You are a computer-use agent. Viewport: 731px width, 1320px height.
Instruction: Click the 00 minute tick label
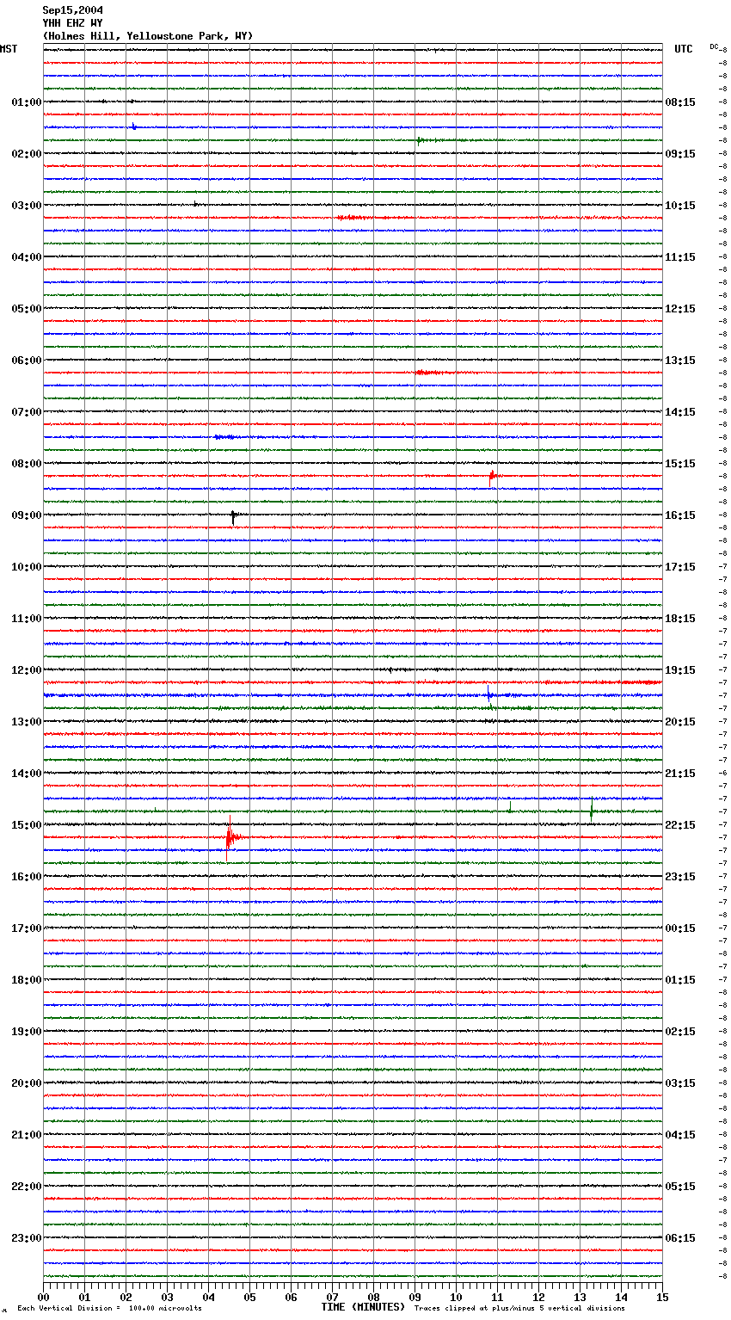point(43,1298)
